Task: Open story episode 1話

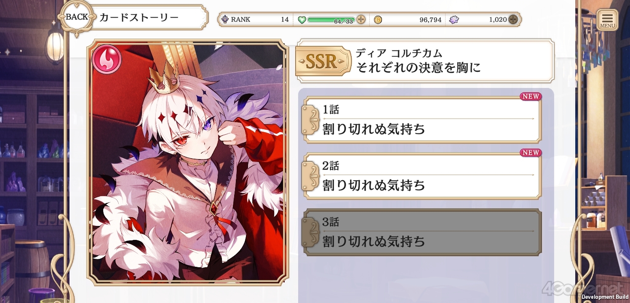Action: 422,120
